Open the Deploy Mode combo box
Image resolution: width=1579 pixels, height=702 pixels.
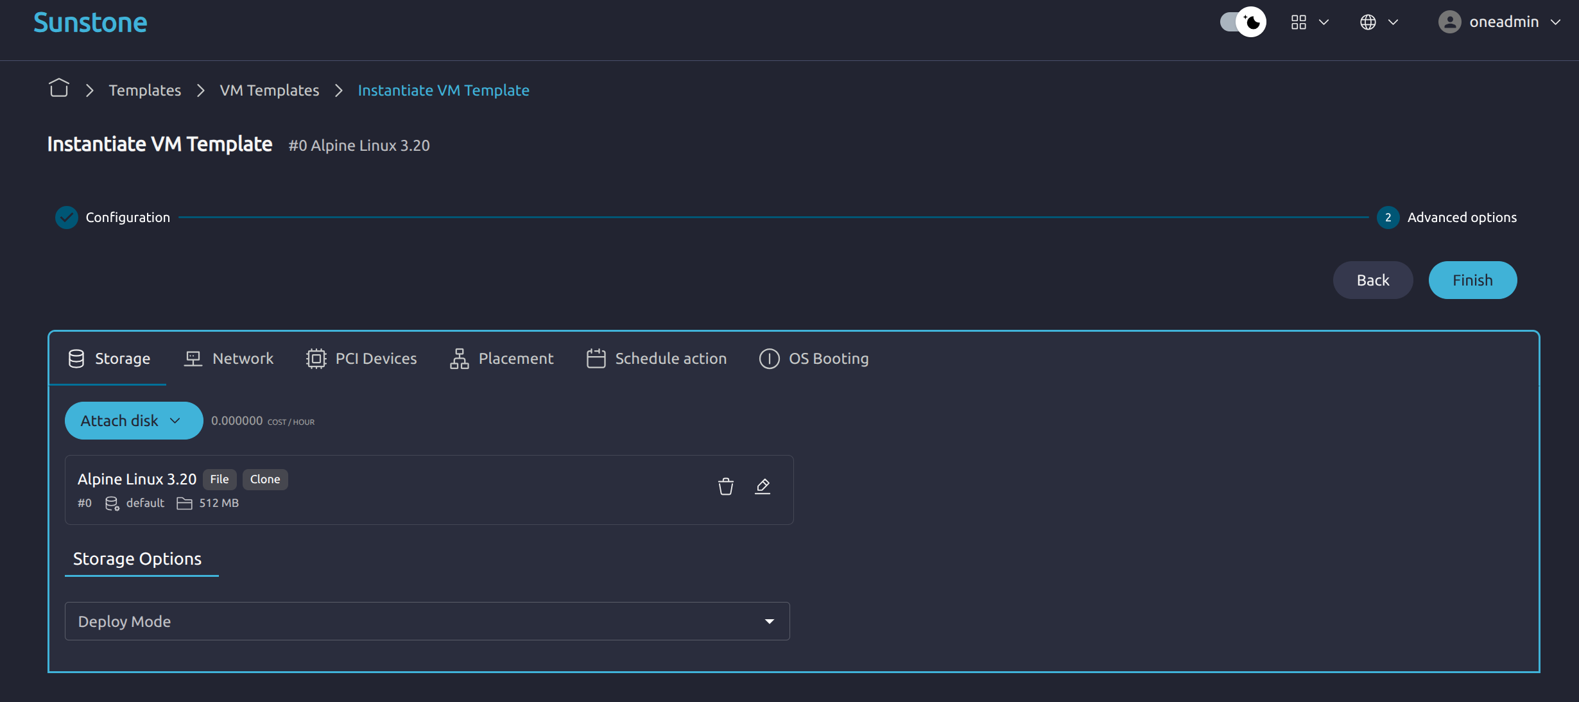(x=427, y=621)
